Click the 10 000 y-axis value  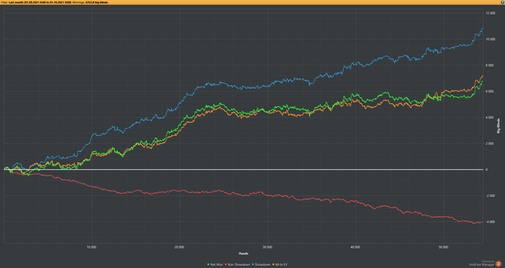tap(490, 39)
